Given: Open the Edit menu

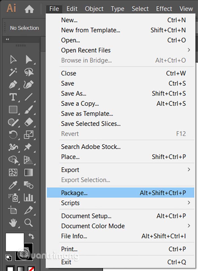Looking at the screenshot, I should 72,9.
